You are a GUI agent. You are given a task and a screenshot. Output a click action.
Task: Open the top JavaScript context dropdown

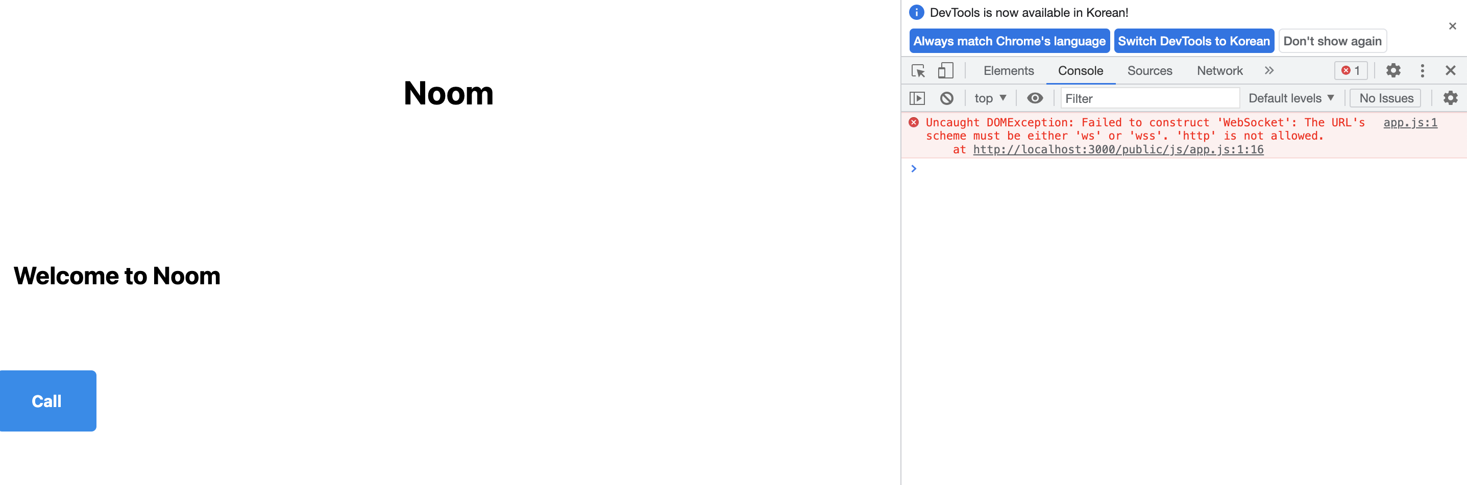click(990, 98)
